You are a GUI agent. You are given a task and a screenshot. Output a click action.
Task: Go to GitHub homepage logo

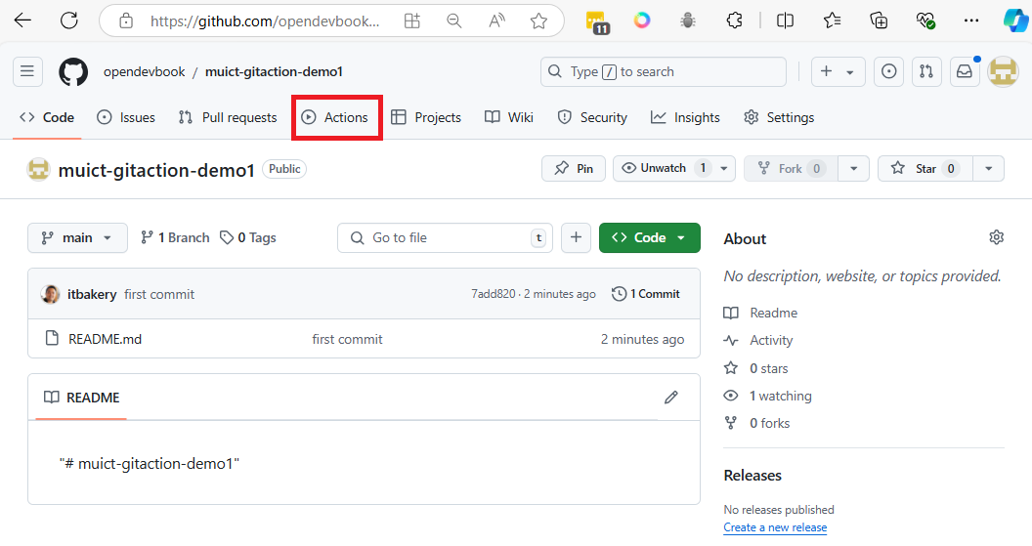pos(73,71)
